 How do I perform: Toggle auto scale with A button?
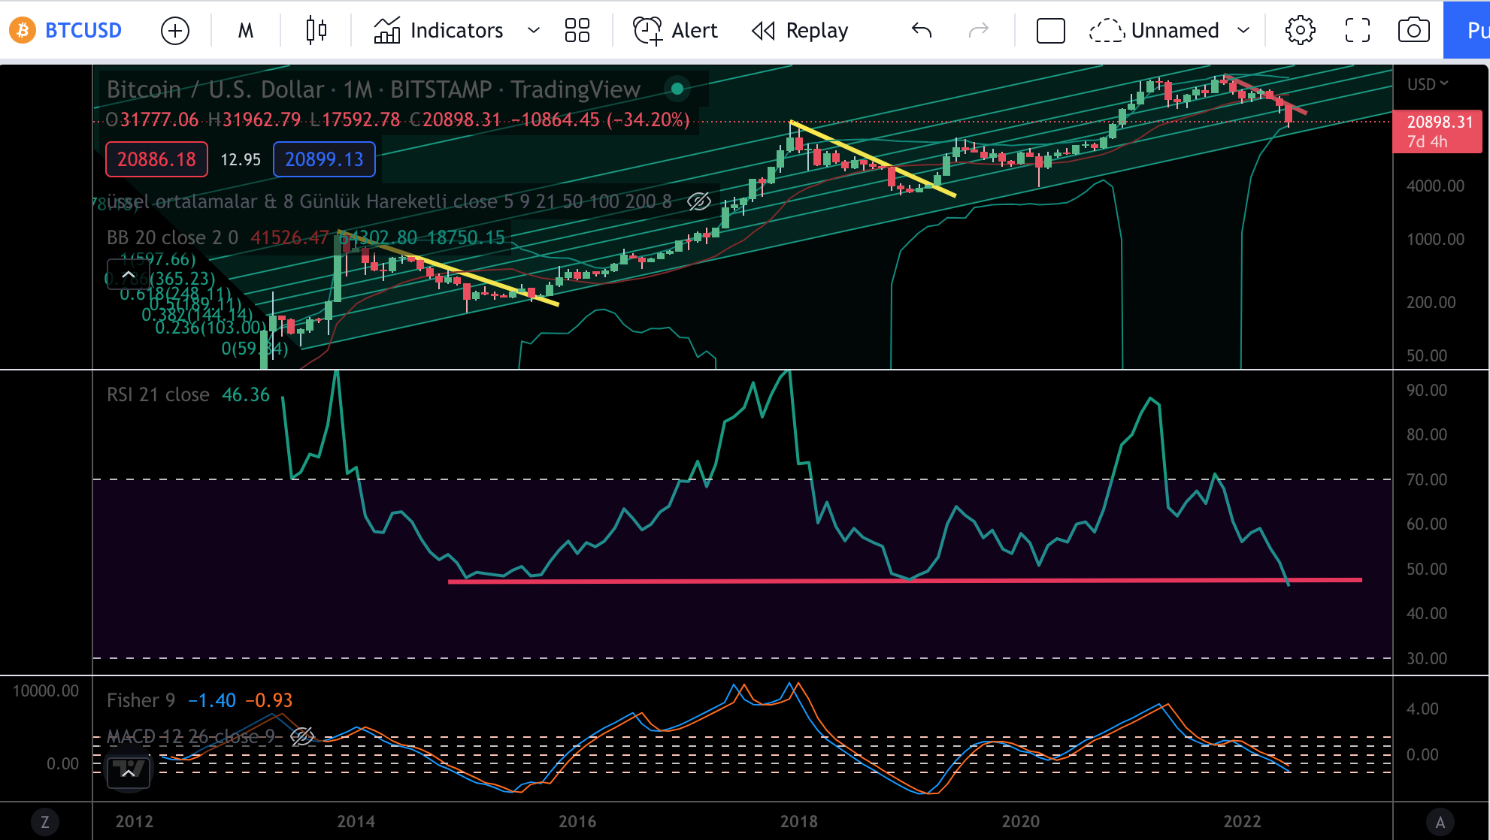click(x=1440, y=822)
